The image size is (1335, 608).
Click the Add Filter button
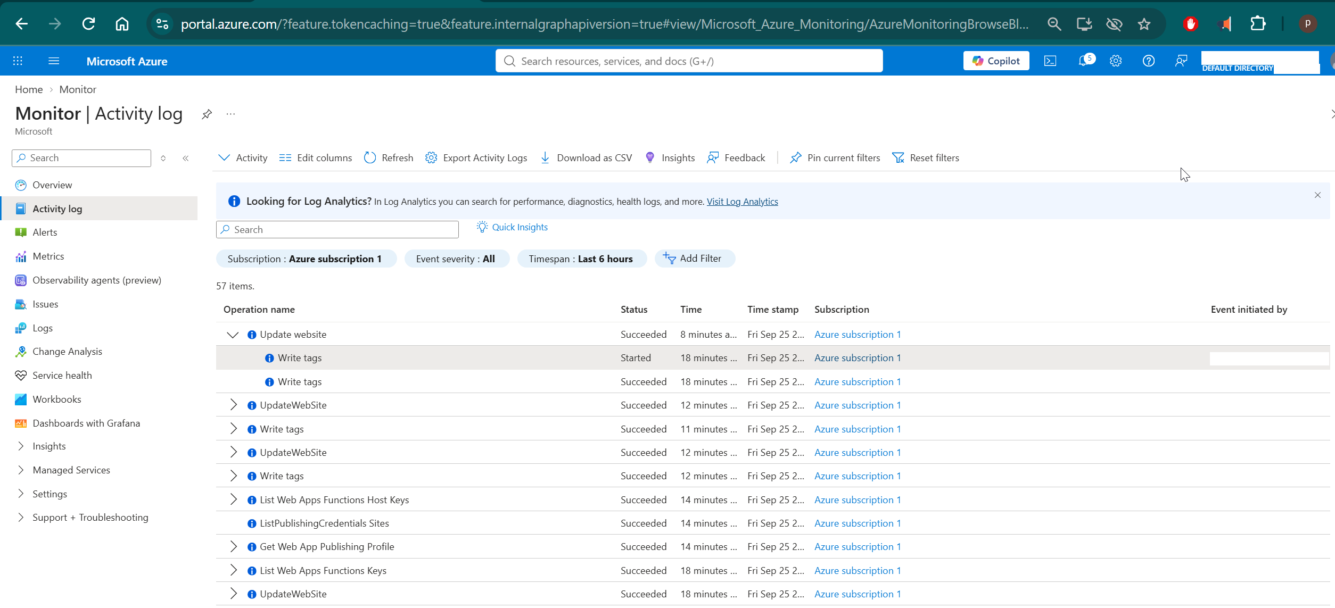694,259
